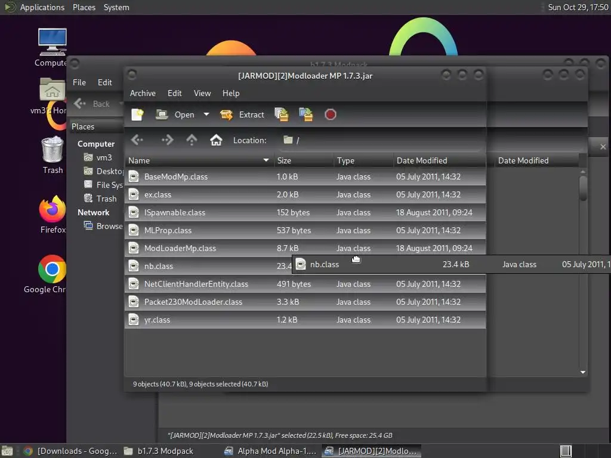Create a new archive with the toolbar icon
The width and height of the screenshot is (611, 458).
click(x=138, y=114)
